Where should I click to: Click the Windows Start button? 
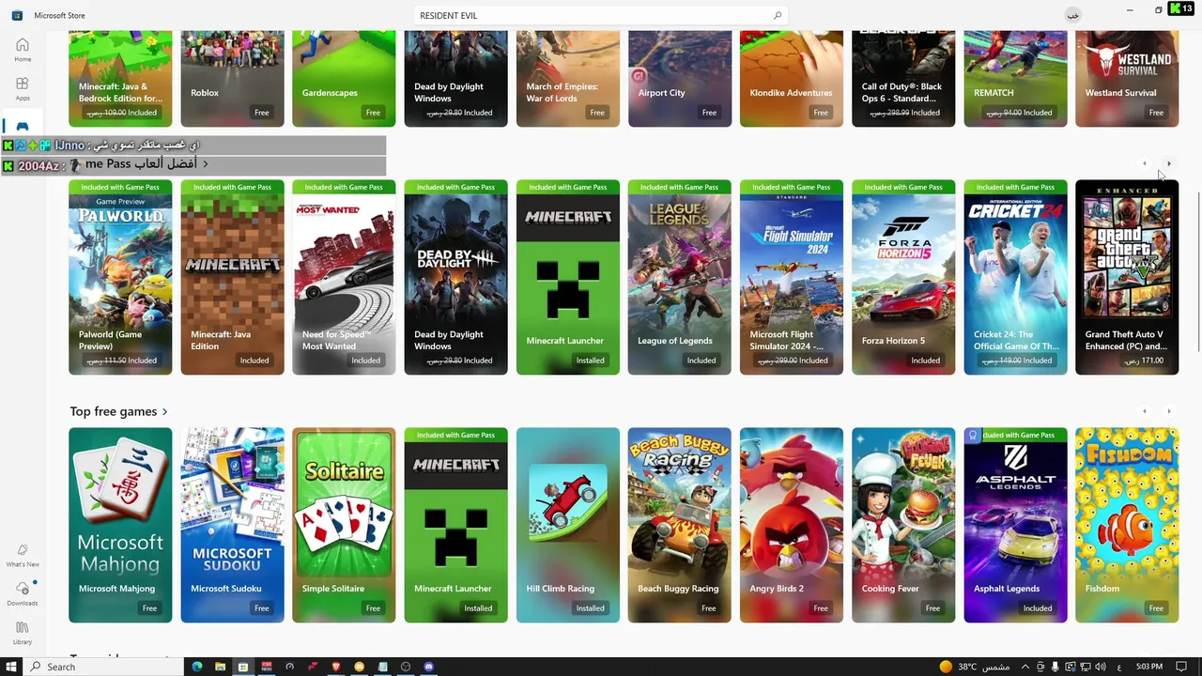11,667
